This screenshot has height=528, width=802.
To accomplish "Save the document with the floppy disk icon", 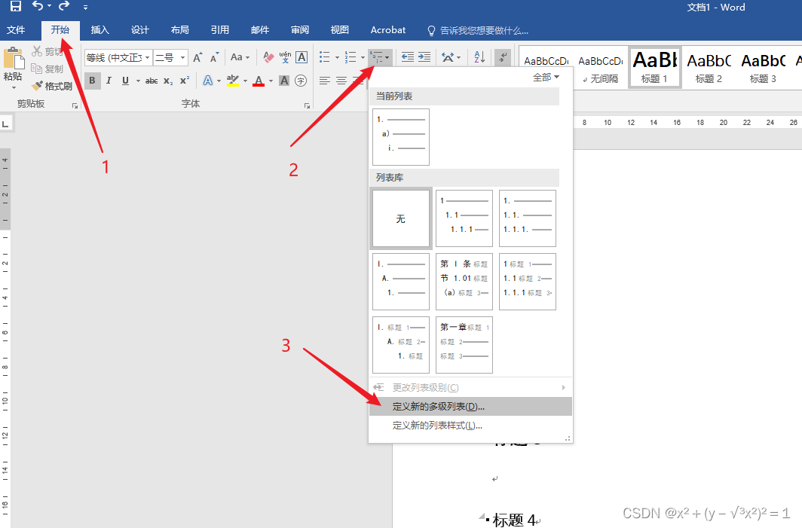I will (x=15, y=6).
